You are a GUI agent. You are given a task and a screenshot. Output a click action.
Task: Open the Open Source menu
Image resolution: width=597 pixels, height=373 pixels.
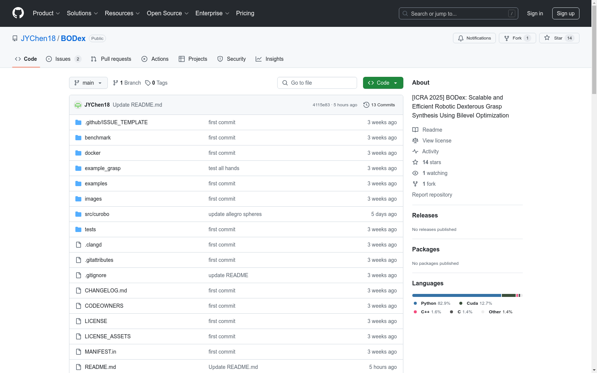[x=168, y=13]
